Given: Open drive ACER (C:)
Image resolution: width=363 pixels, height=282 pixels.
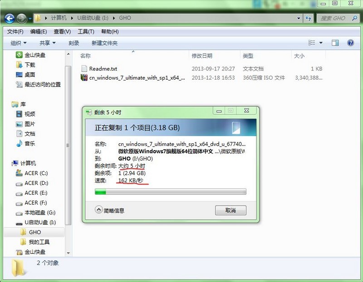Looking at the screenshot, I should [31, 173].
